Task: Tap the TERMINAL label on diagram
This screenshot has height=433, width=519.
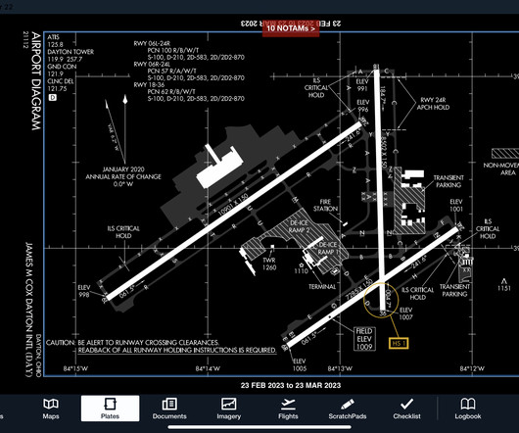Action: pyautogui.click(x=322, y=287)
